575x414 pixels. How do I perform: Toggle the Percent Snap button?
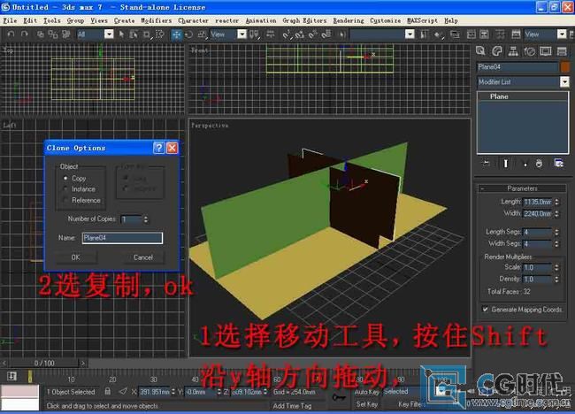tap(313, 34)
